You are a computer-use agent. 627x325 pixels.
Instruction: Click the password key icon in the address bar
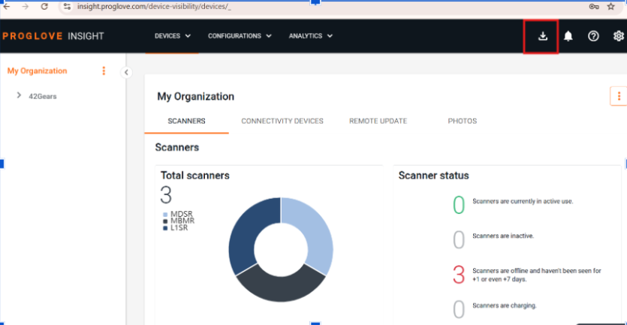[594, 7]
